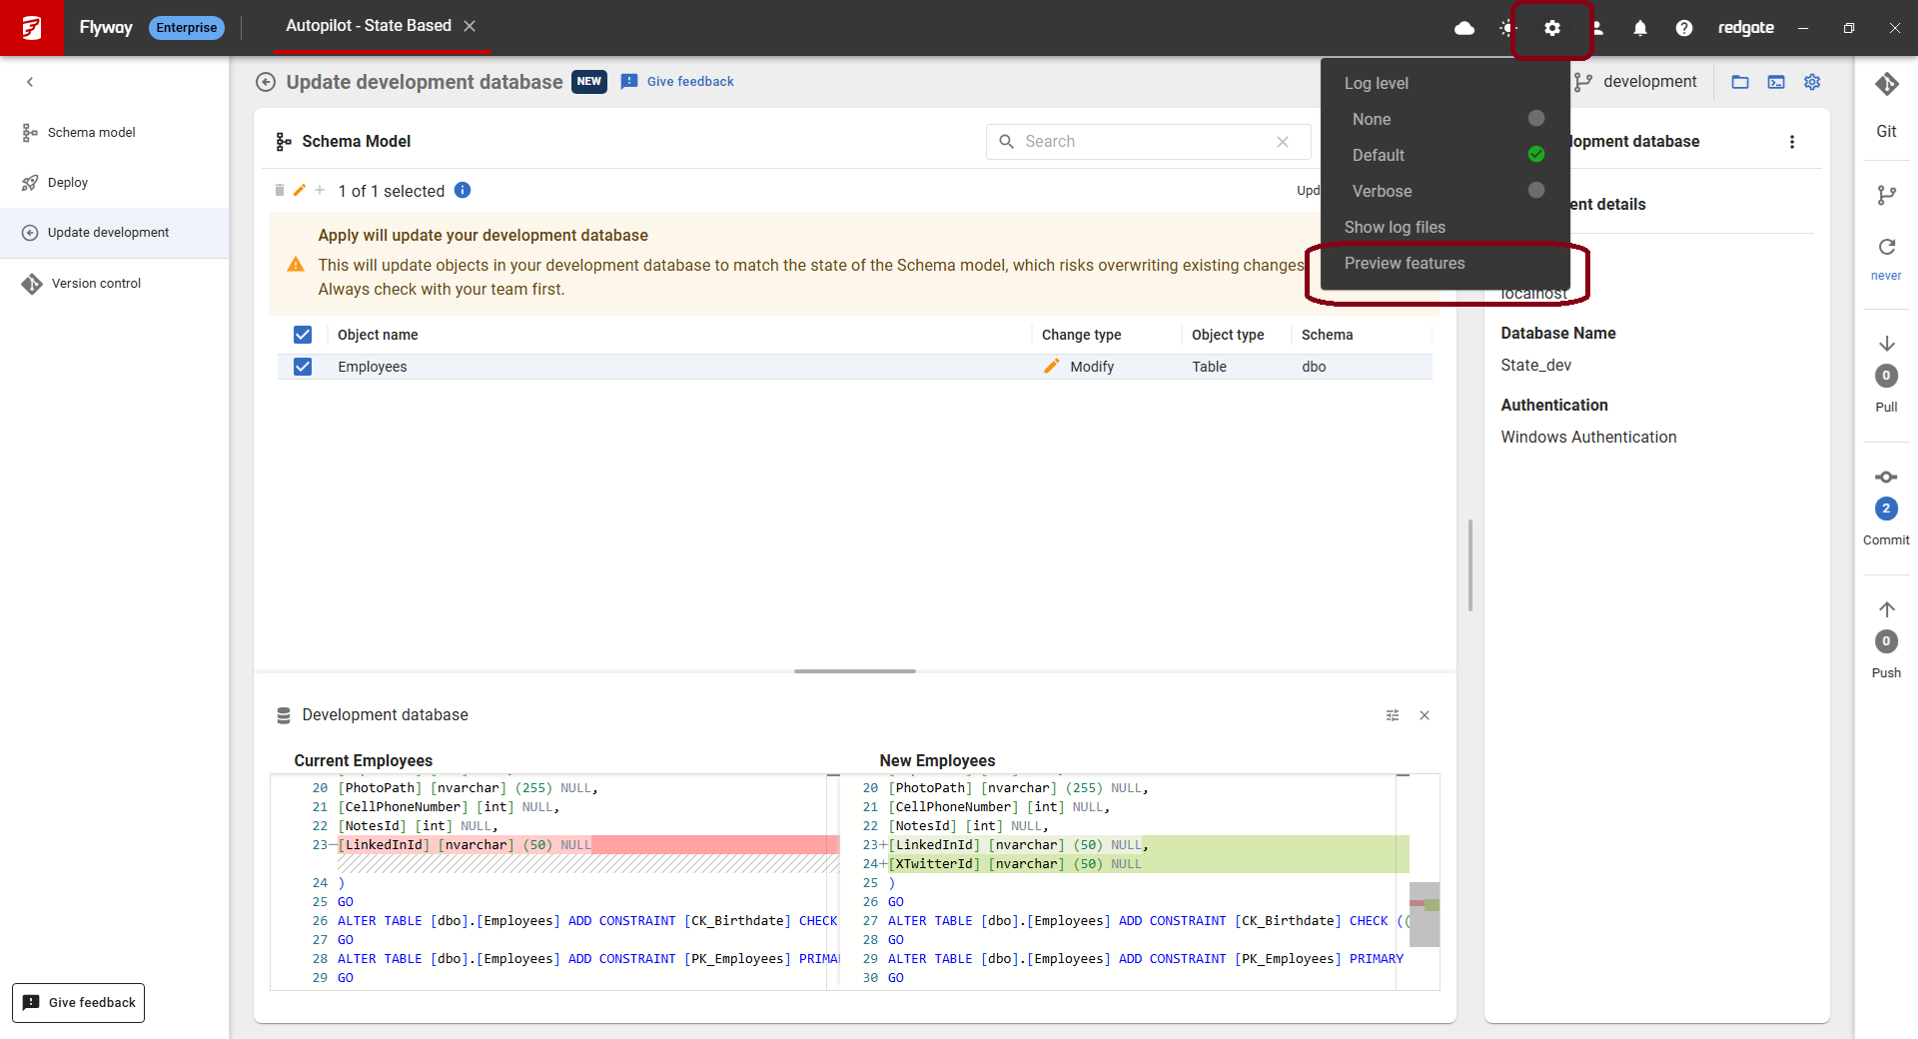The width and height of the screenshot is (1918, 1039).
Task: Select the None log level radio button
Action: [x=1535, y=119]
